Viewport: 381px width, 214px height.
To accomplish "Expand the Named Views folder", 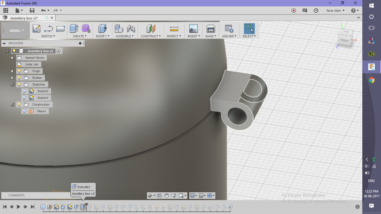I will 12,58.
